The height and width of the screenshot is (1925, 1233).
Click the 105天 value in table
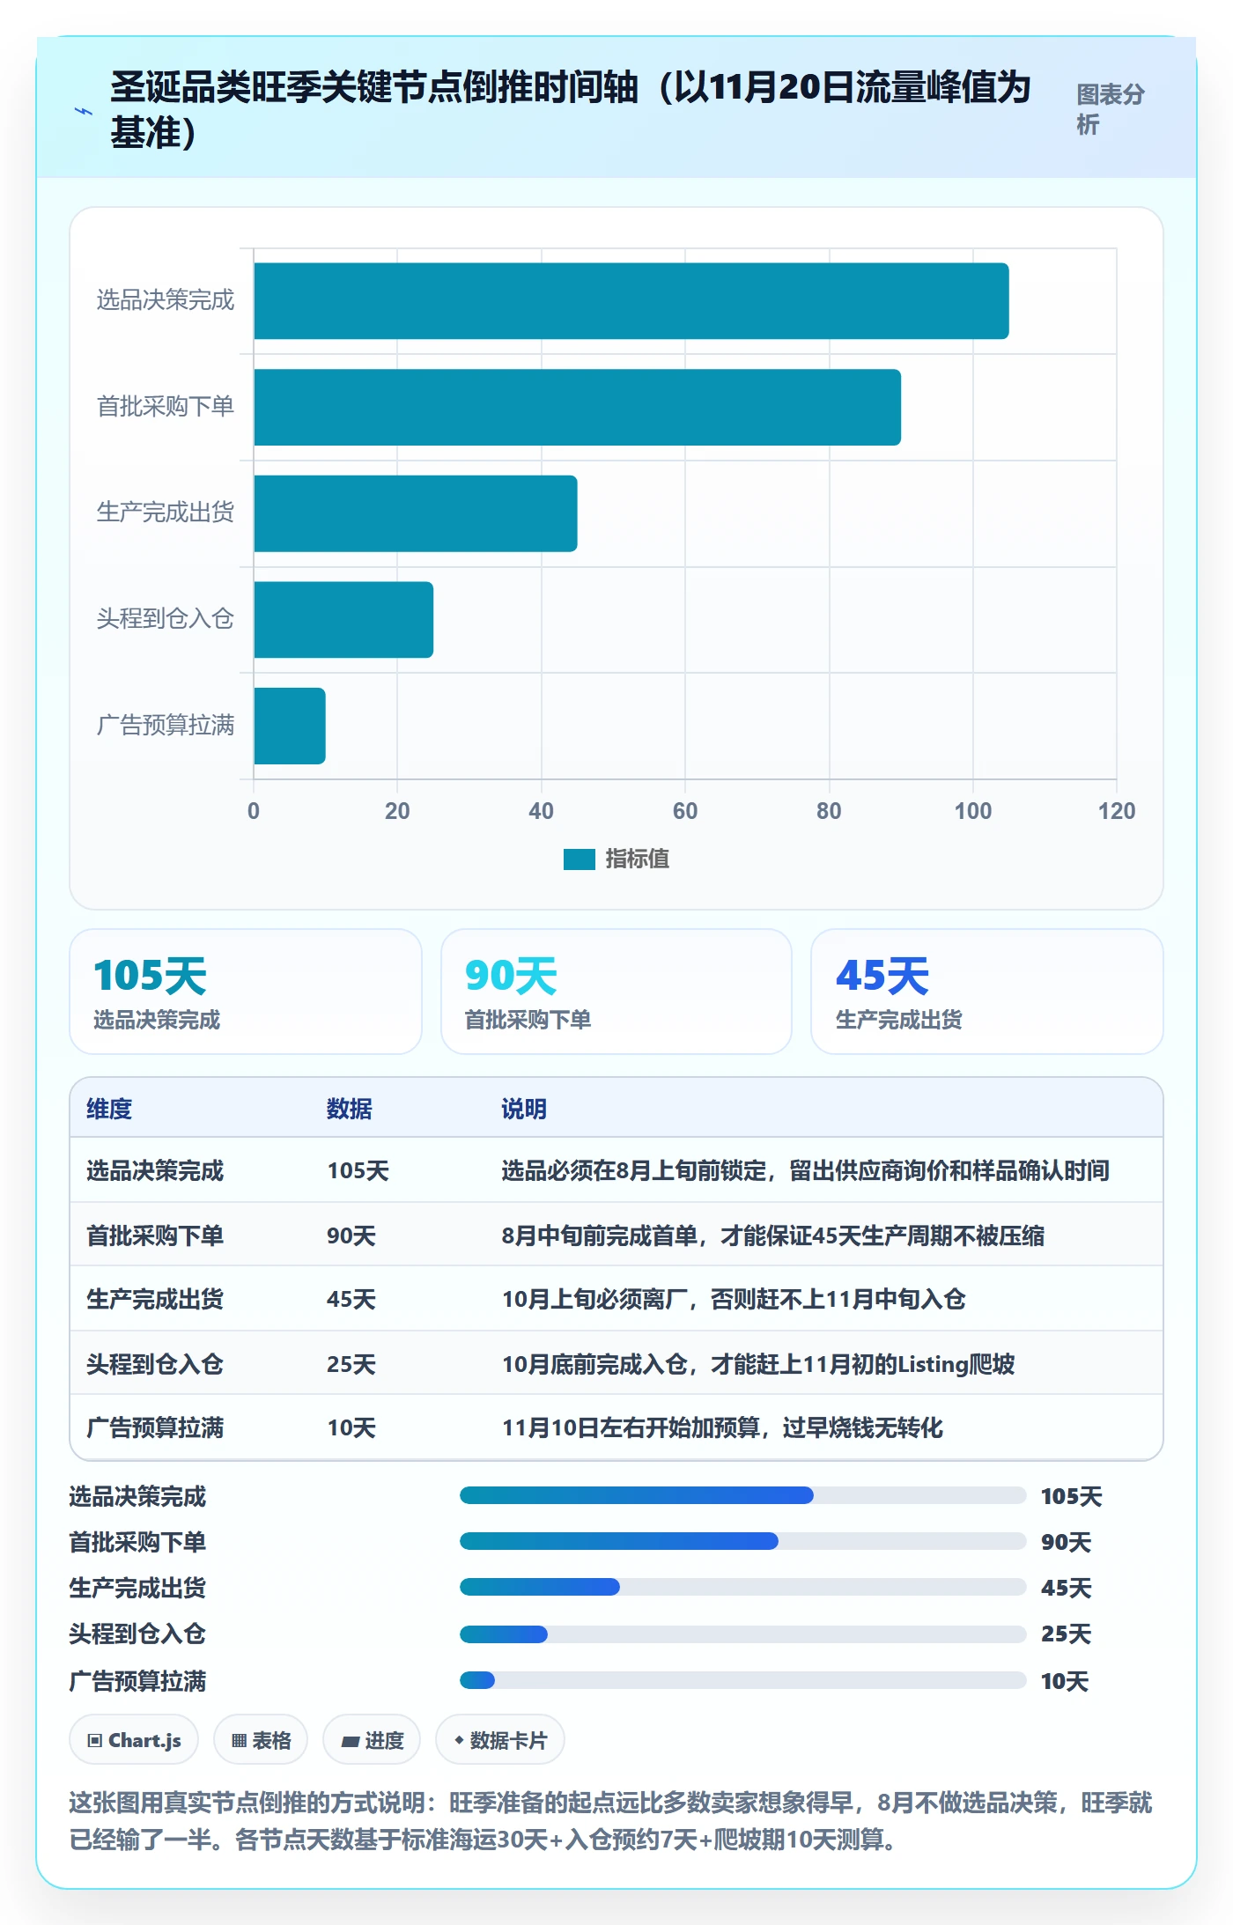358,1170
